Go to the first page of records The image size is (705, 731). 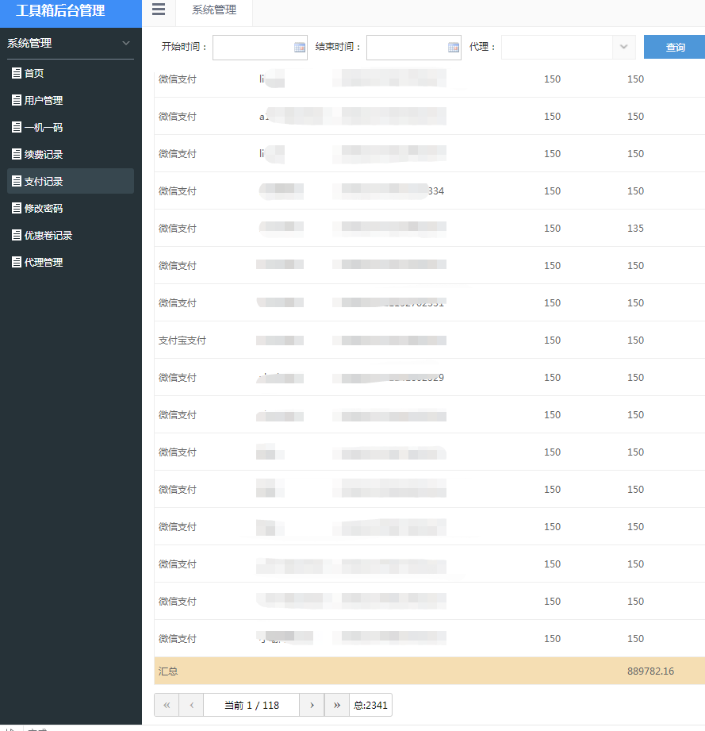click(x=167, y=705)
